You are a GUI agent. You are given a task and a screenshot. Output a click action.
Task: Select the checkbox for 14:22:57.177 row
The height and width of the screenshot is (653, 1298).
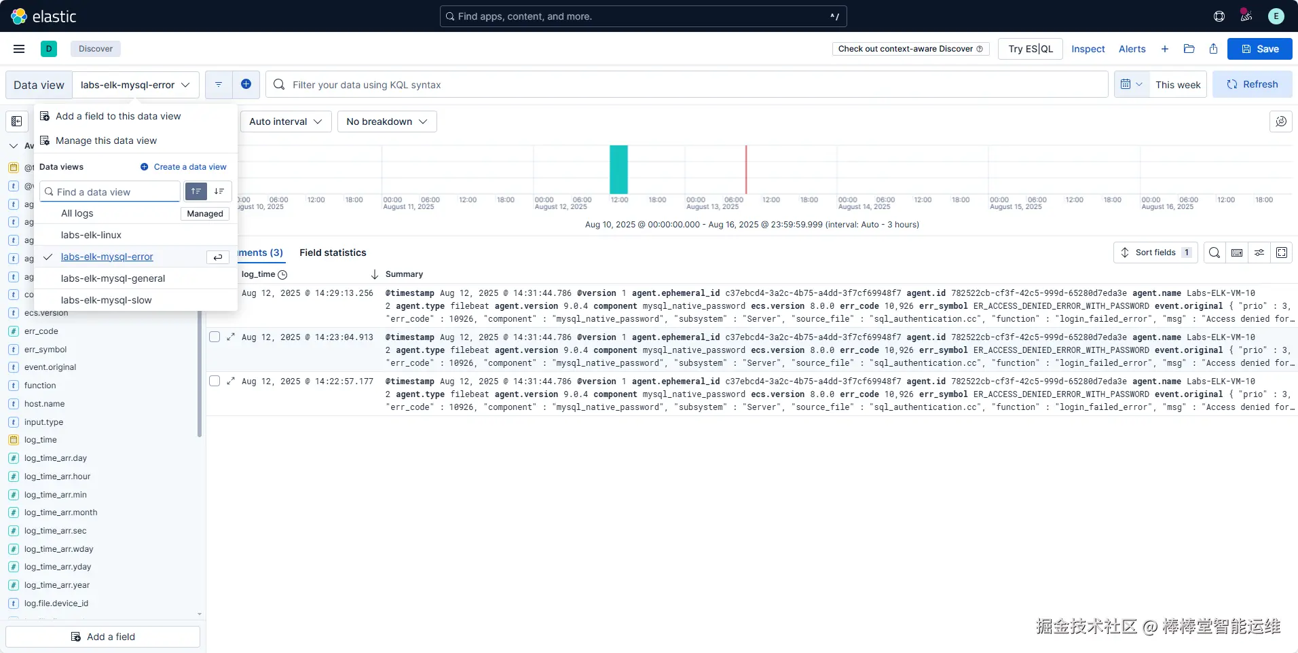pos(215,381)
